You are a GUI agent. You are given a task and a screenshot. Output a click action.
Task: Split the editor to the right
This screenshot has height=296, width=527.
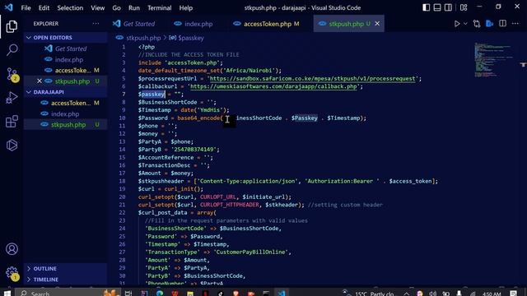[502, 24]
